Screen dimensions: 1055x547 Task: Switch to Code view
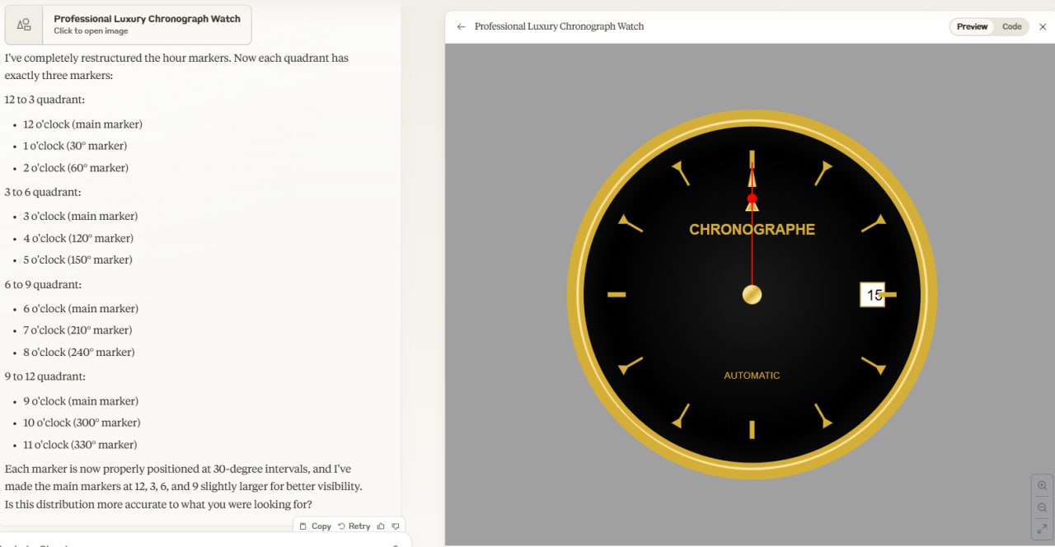point(1011,26)
